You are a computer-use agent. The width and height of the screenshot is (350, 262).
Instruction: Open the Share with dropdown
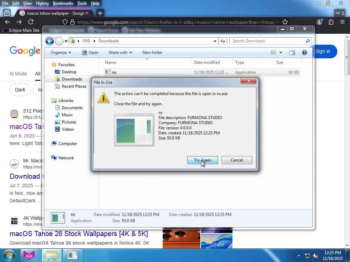[120, 53]
